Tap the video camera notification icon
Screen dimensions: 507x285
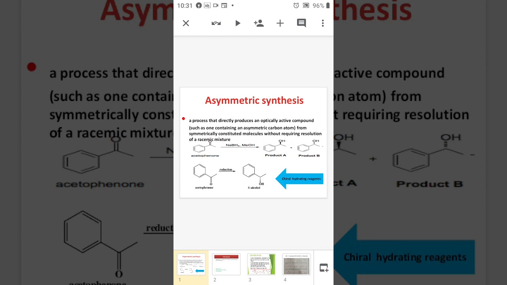pos(216,6)
